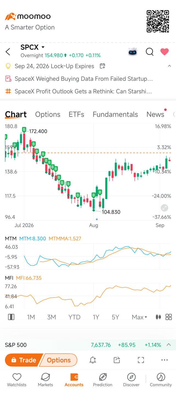Image resolution: width=176 pixels, height=404 pixels.
Task: Tap the MTMMA:1.527 value
Action: (65, 238)
